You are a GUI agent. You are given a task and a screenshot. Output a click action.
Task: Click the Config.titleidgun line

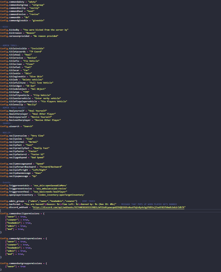point(18,86)
